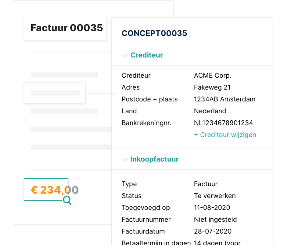The height and width of the screenshot is (245, 285).
Task: Click the magnifier icon near the amount
Action: click(67, 201)
